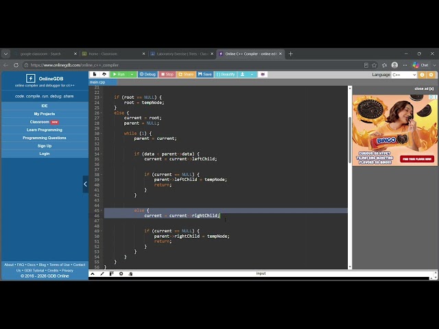This screenshot has width=439, height=329.
Task: Switch to the Home - Classroom tab
Action: (x=113, y=53)
